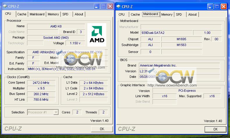
Task: Select Mainboard tab in right window
Action: [x=151, y=14]
